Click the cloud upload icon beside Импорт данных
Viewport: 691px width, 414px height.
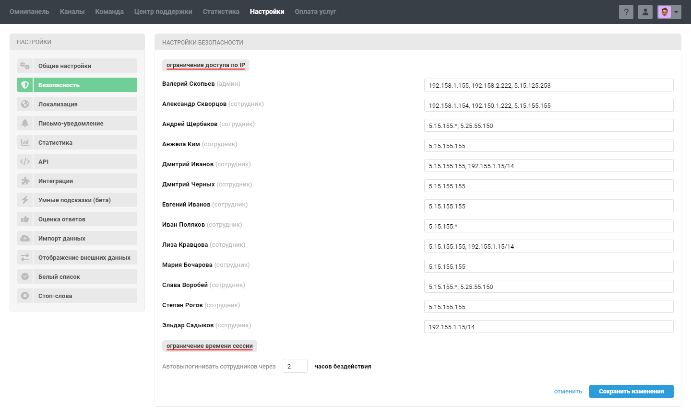[25, 238]
